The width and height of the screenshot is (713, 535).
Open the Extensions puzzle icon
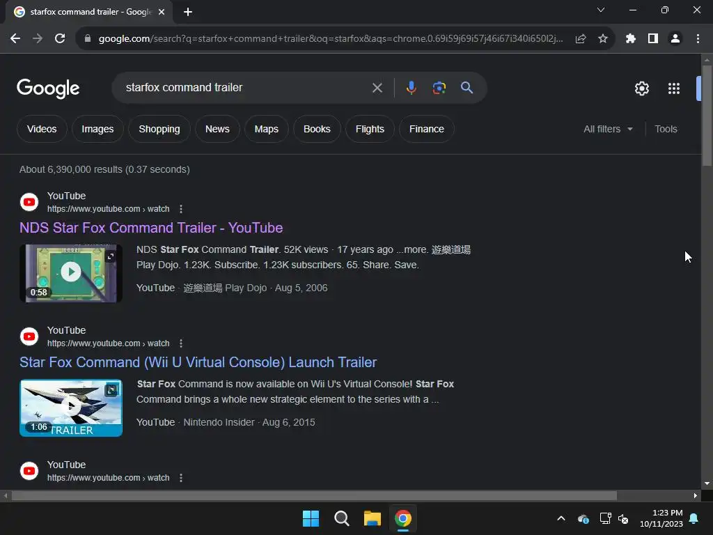click(631, 39)
